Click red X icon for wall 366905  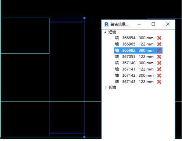coord(159,44)
